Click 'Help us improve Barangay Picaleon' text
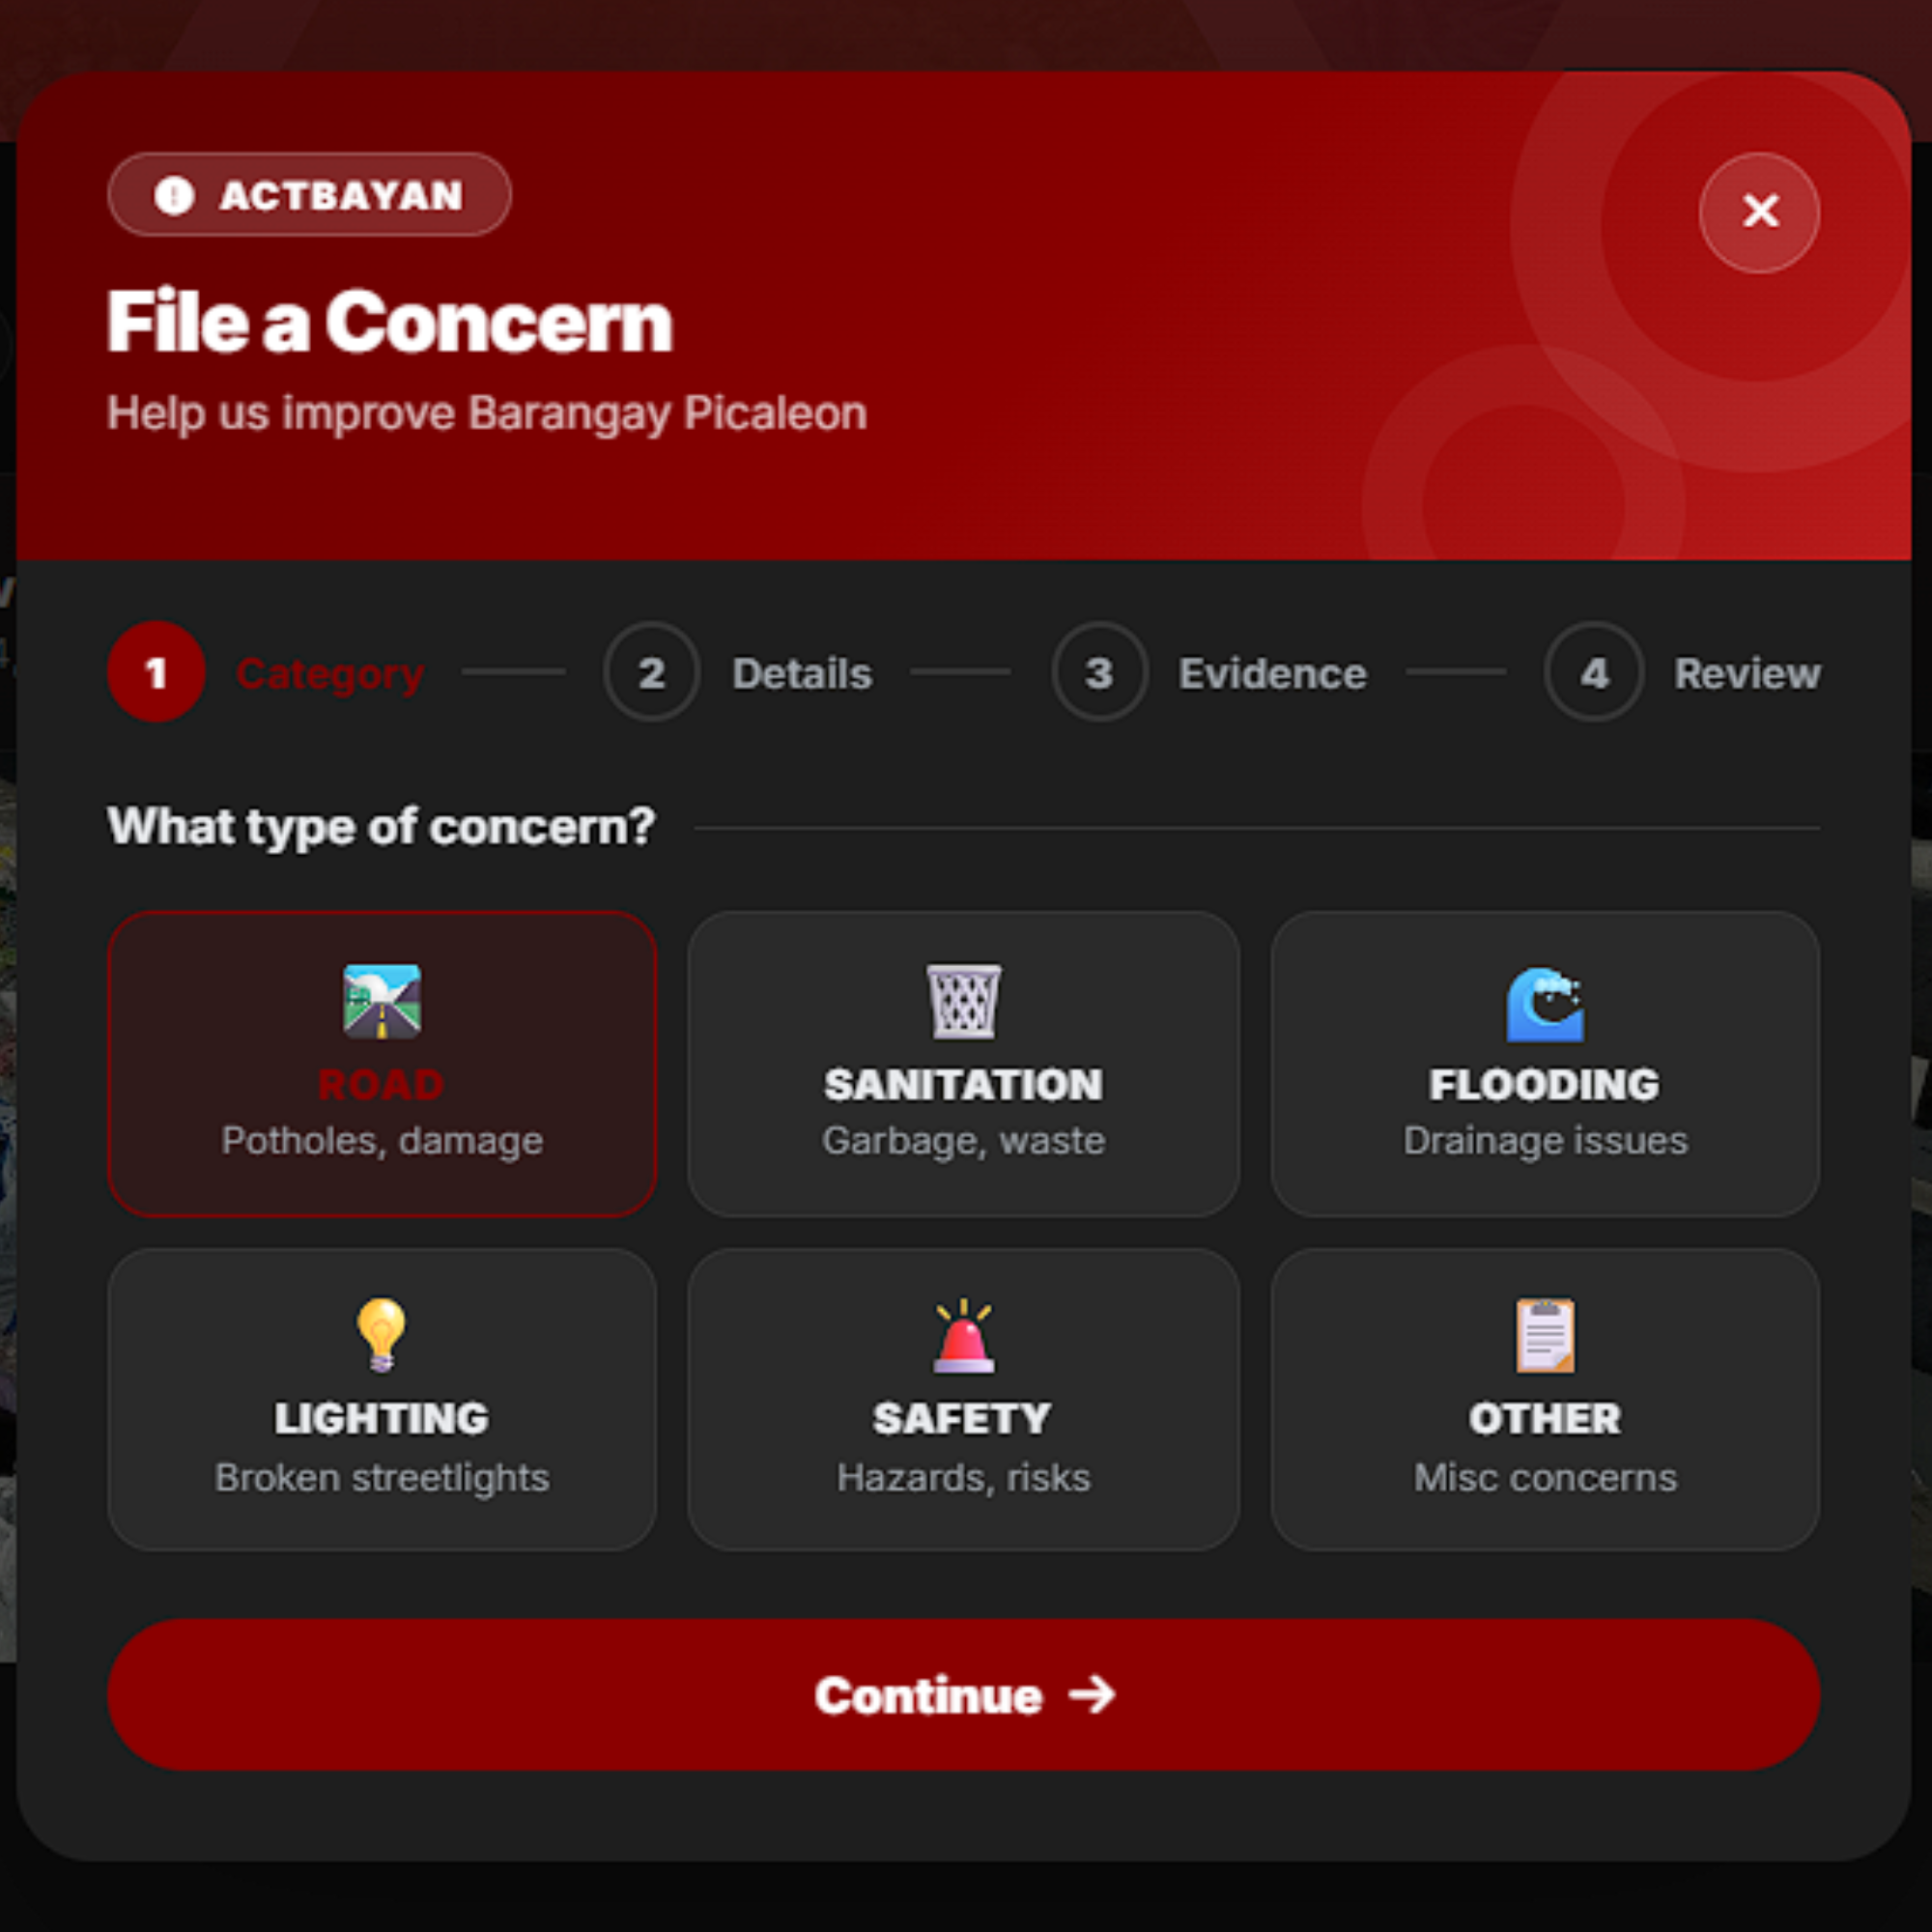The width and height of the screenshot is (1932, 1932). tap(487, 414)
